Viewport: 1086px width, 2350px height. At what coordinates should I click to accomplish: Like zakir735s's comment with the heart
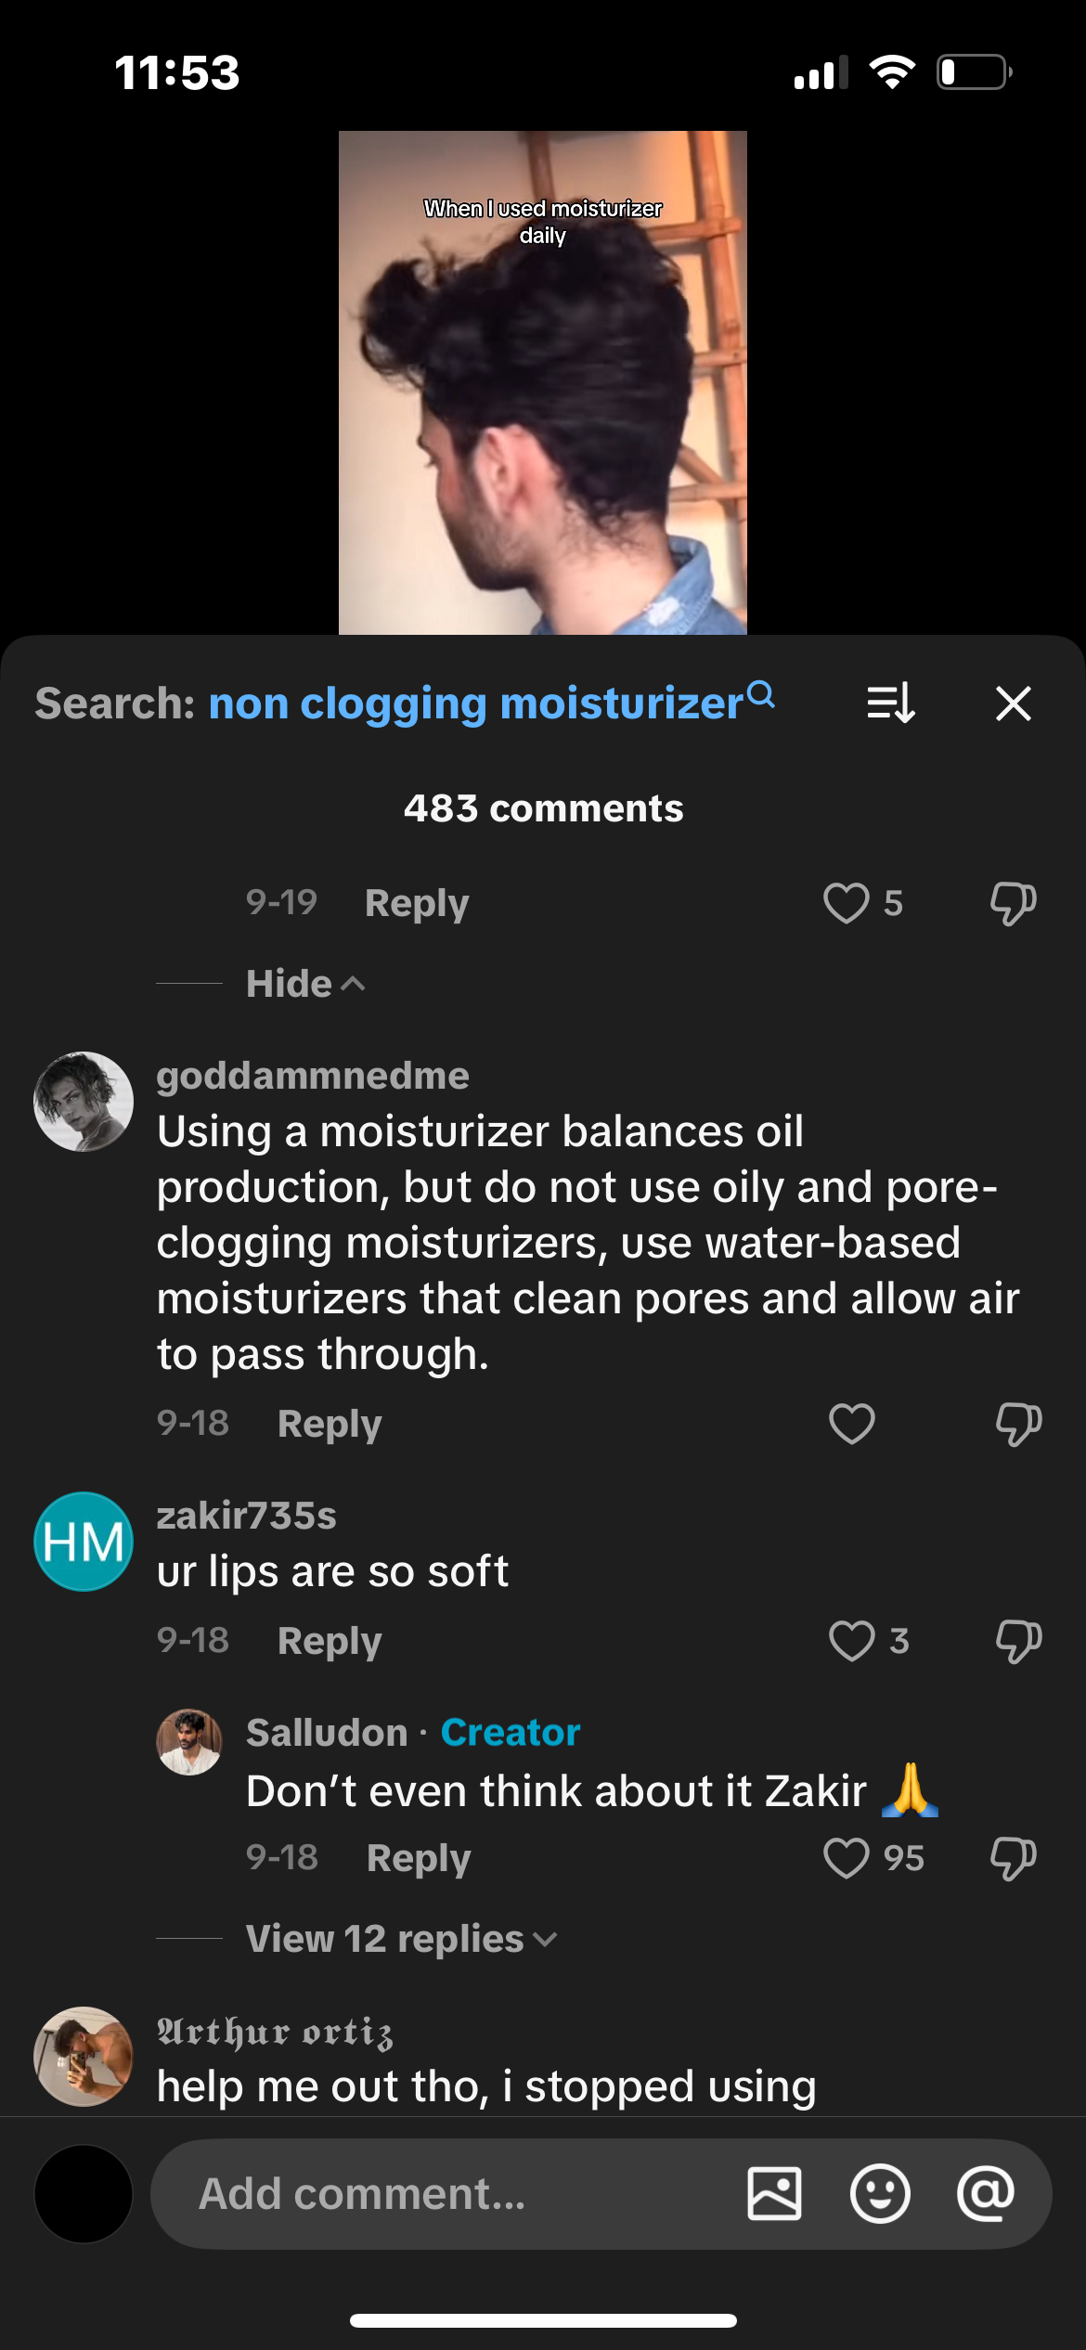(x=851, y=1641)
